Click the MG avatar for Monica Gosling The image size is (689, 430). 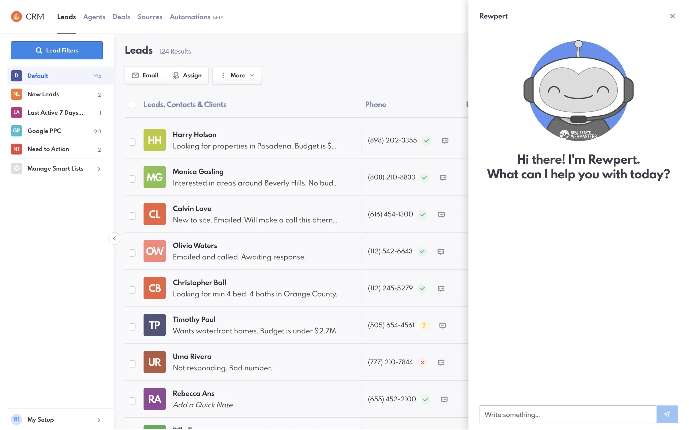point(154,177)
